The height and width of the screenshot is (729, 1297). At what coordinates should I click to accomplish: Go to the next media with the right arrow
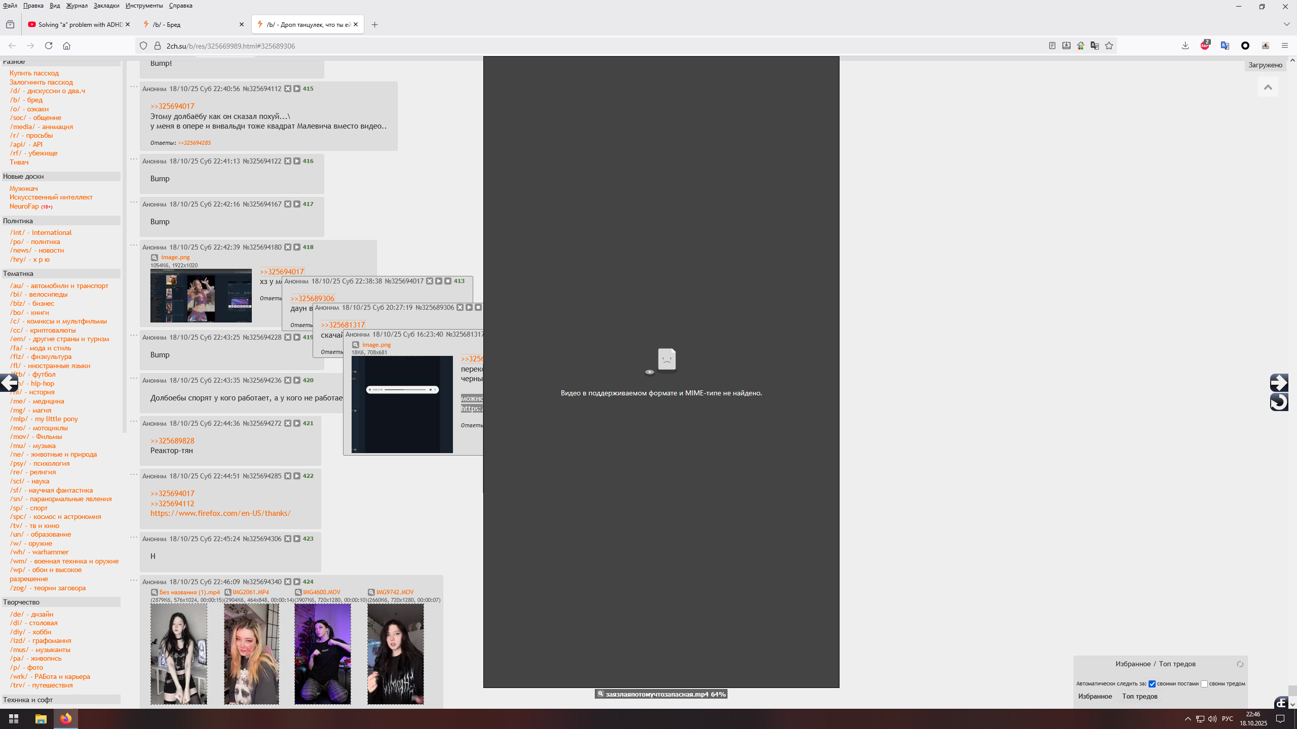(x=1279, y=382)
